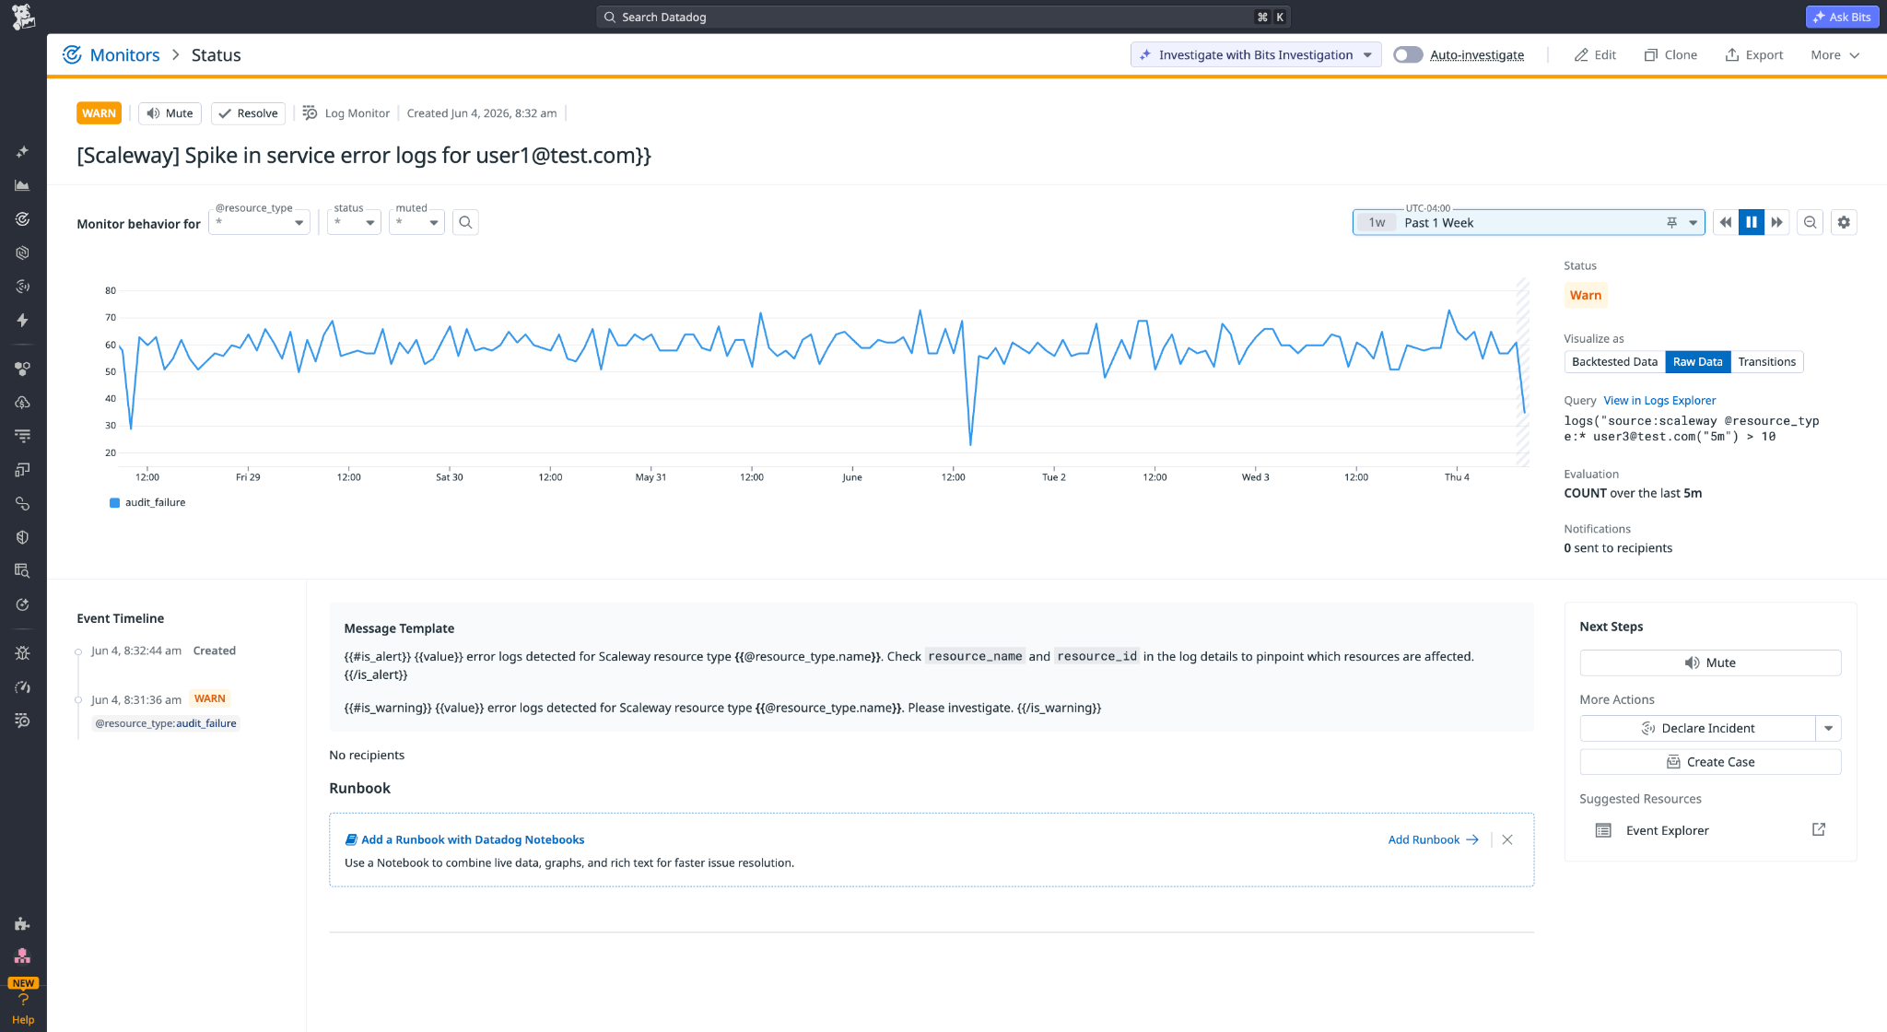Open View in Logs Explorer link

click(x=1659, y=400)
